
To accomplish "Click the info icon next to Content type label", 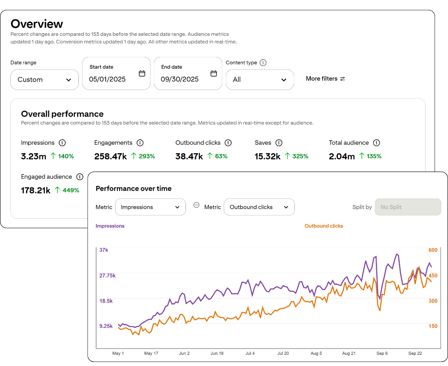I will [x=263, y=63].
